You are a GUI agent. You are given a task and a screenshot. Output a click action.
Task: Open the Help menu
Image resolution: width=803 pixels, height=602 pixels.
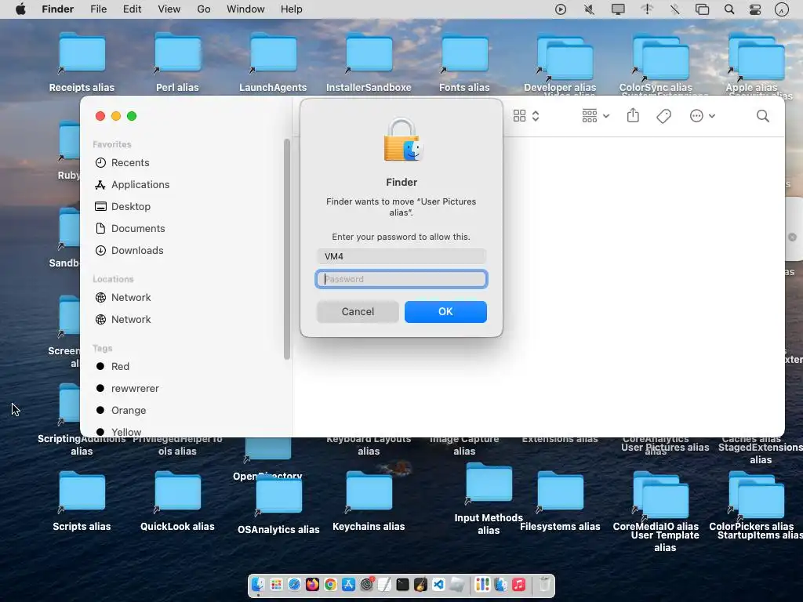[x=292, y=9]
